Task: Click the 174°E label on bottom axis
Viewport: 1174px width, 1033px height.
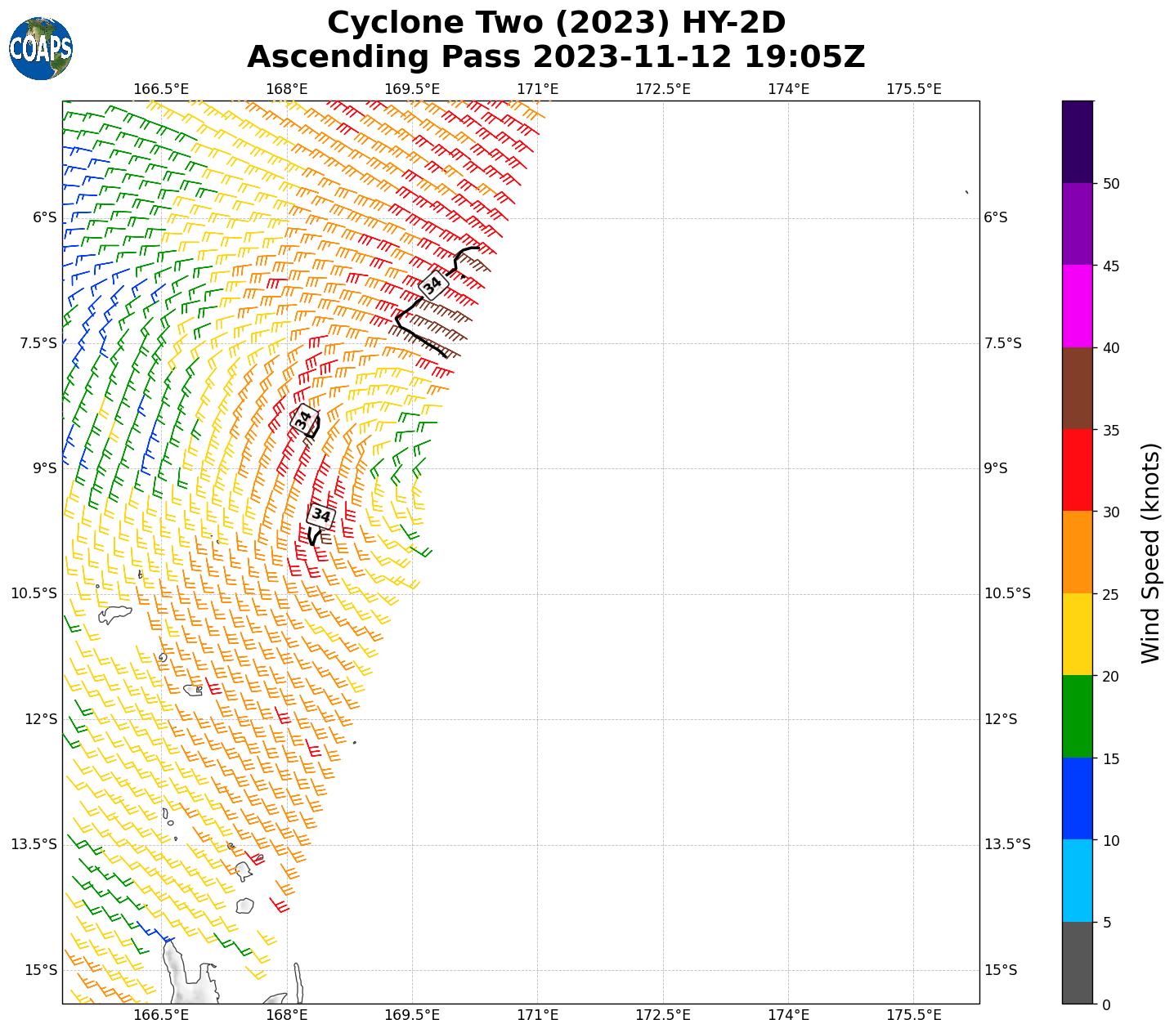Action: [x=788, y=1015]
